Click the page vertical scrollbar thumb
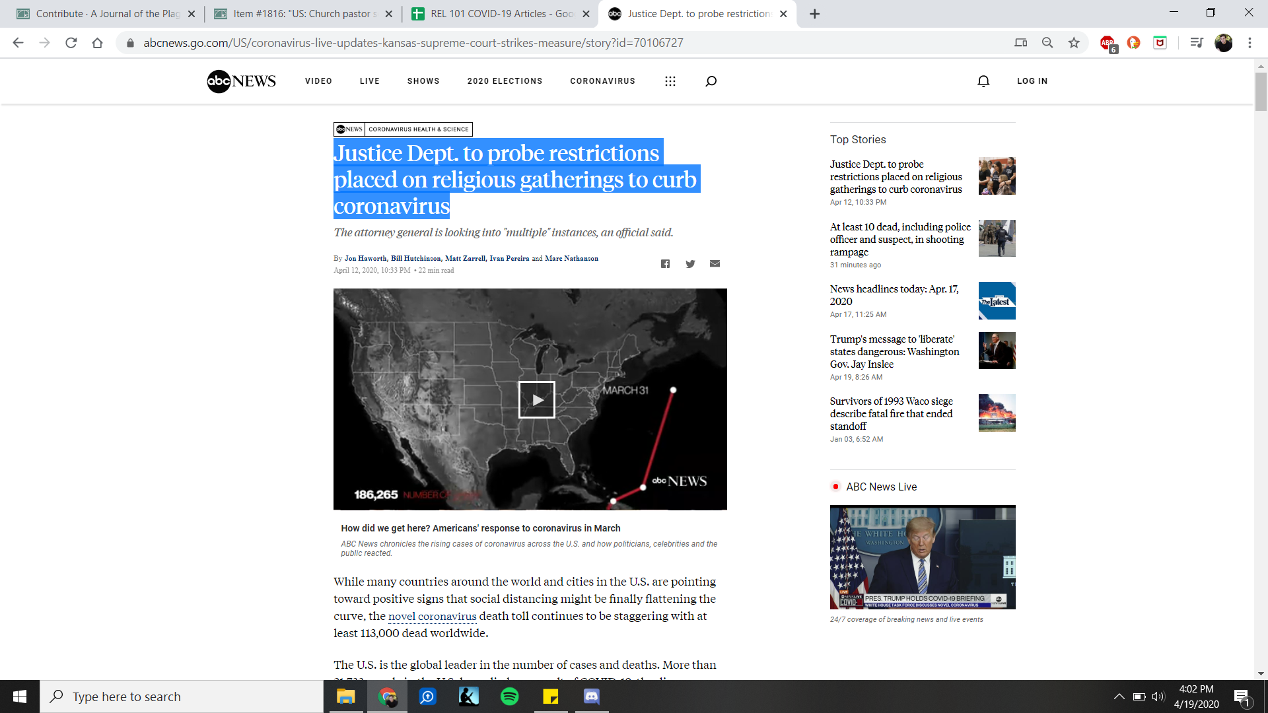Image resolution: width=1268 pixels, height=713 pixels. [1261, 91]
